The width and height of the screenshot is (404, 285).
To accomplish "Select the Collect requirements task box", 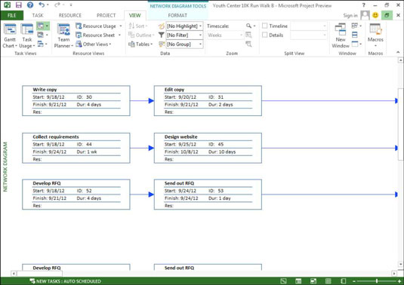I will (76, 148).
